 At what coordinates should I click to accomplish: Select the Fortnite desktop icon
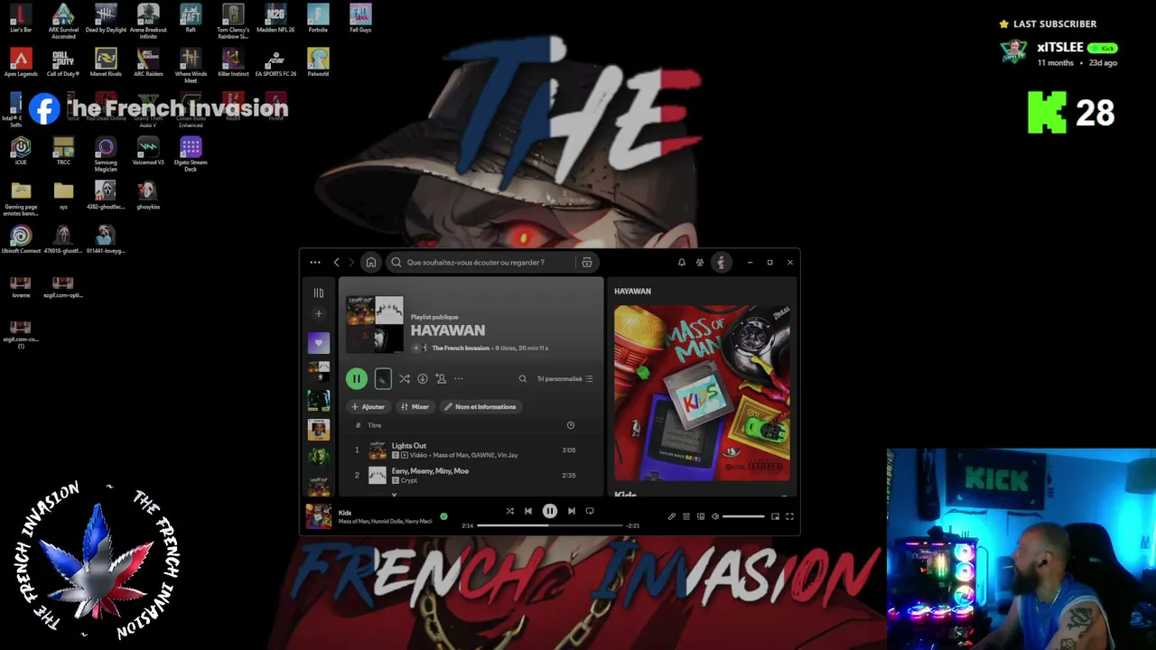318,19
